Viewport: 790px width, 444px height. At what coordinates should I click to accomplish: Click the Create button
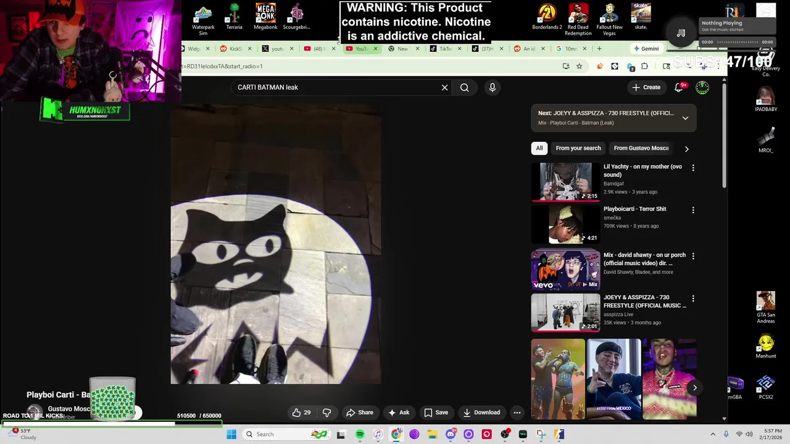click(646, 88)
